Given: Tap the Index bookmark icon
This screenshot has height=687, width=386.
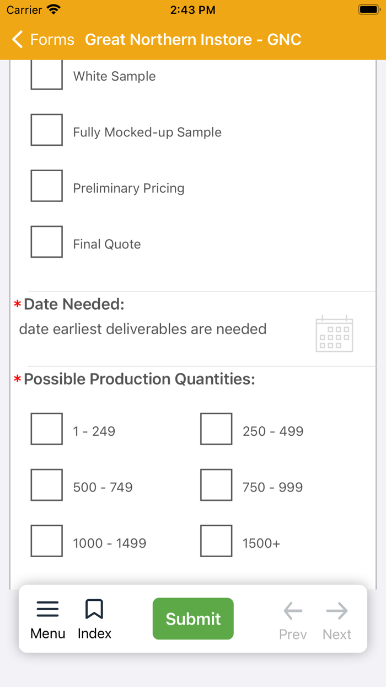Looking at the screenshot, I should pos(94,609).
